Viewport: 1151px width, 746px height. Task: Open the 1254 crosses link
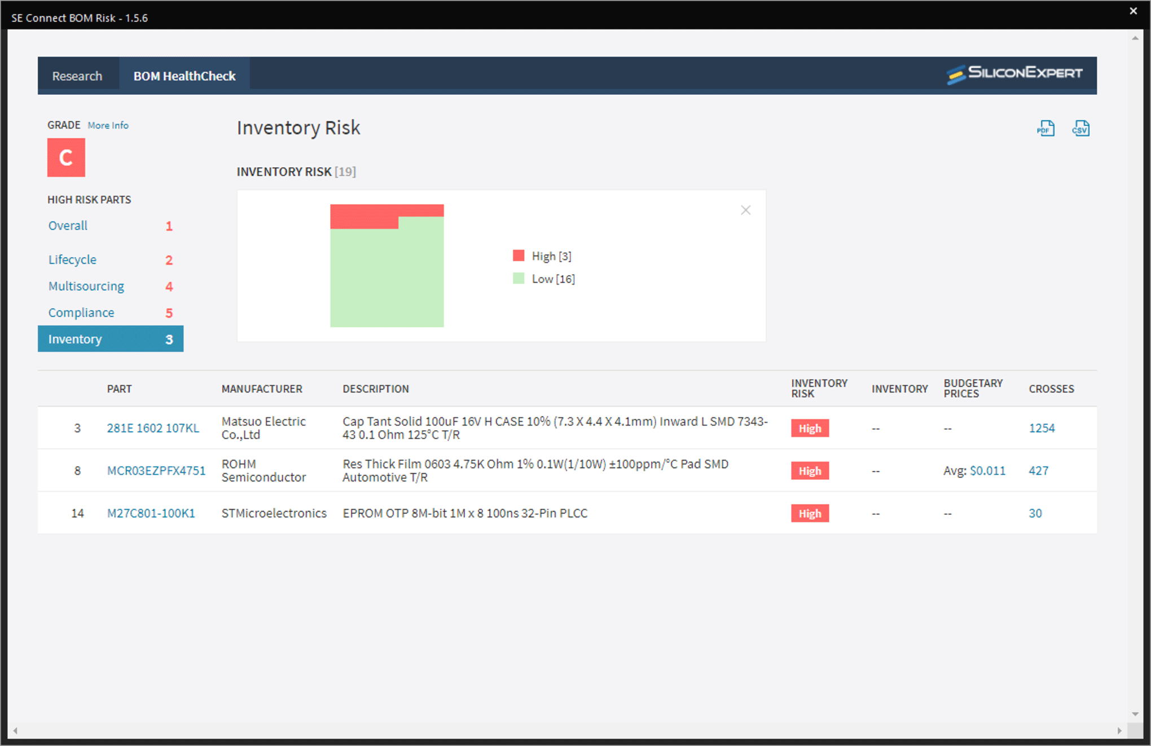(1042, 428)
